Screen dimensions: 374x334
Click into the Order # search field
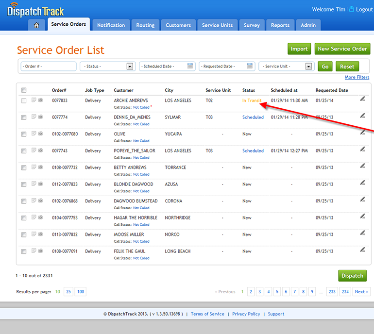pos(48,67)
